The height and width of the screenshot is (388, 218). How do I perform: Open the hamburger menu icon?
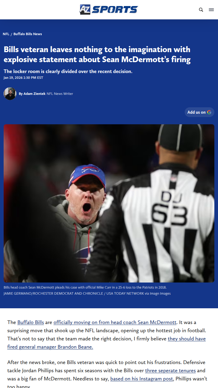(211, 10)
